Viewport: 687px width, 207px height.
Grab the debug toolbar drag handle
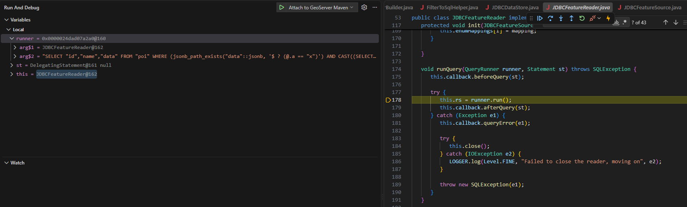(x=531, y=18)
